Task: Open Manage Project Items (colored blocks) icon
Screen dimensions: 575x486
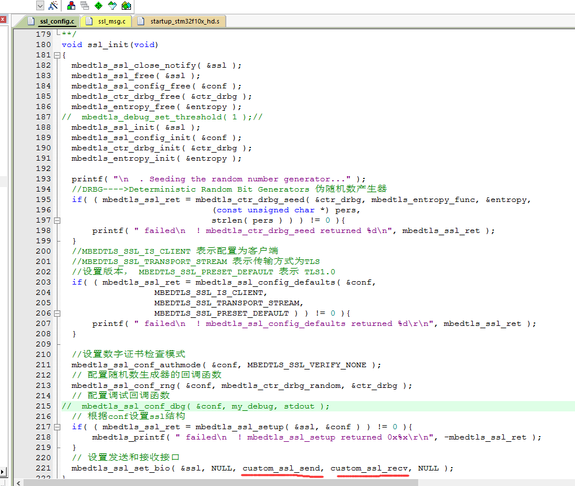Action: 71,6
